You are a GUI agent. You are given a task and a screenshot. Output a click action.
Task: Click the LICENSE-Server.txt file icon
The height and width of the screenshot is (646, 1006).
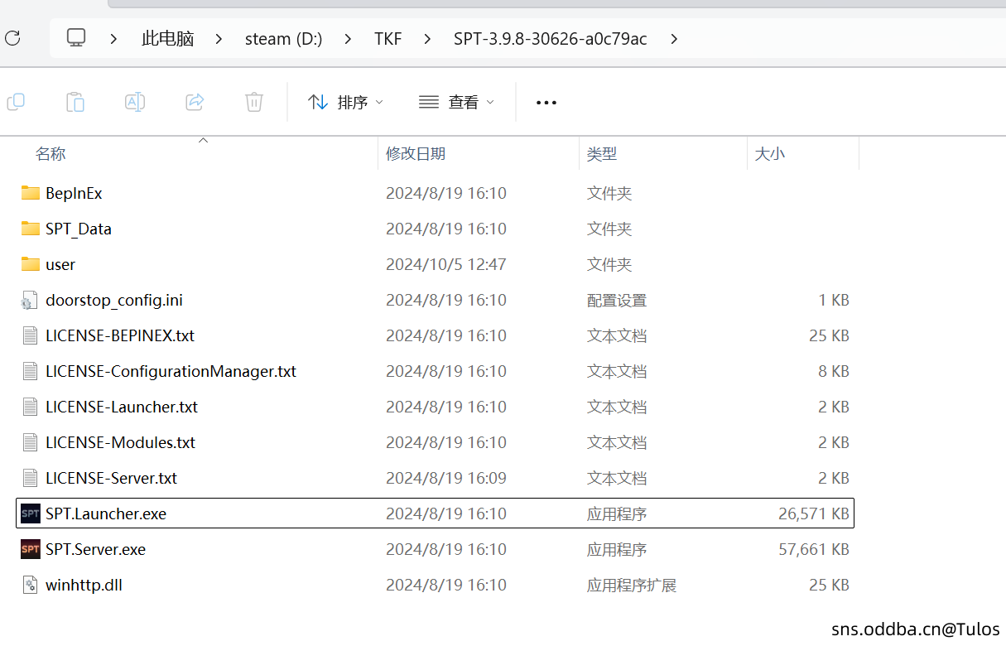30,478
